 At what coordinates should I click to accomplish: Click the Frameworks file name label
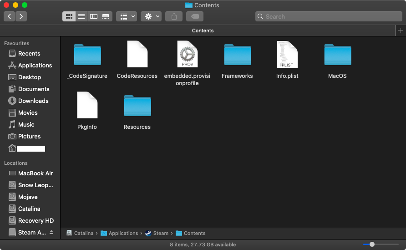coord(237,76)
